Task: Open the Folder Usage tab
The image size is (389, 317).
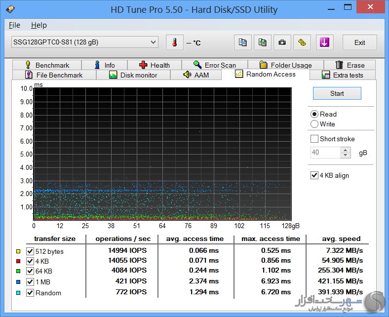Action: tap(285, 65)
